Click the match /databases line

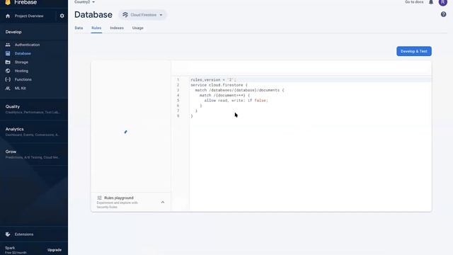(239, 90)
